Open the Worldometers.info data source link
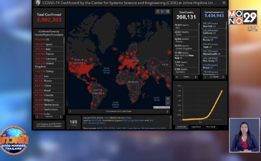Viewport: 261px width, 161px height. (151, 128)
